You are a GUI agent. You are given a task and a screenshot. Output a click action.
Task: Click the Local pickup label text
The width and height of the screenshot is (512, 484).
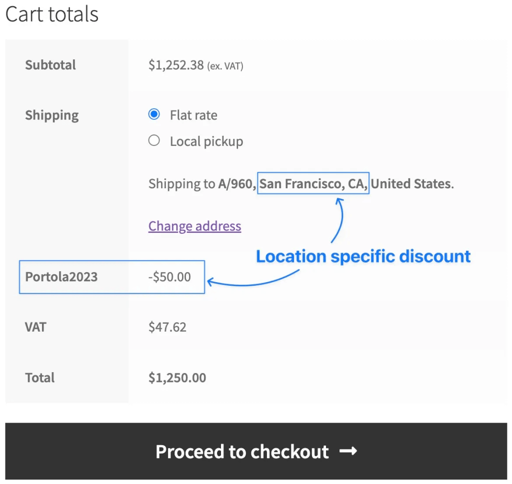(x=206, y=141)
